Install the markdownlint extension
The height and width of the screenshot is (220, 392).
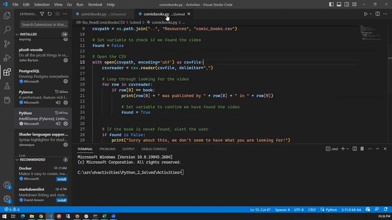(61, 200)
